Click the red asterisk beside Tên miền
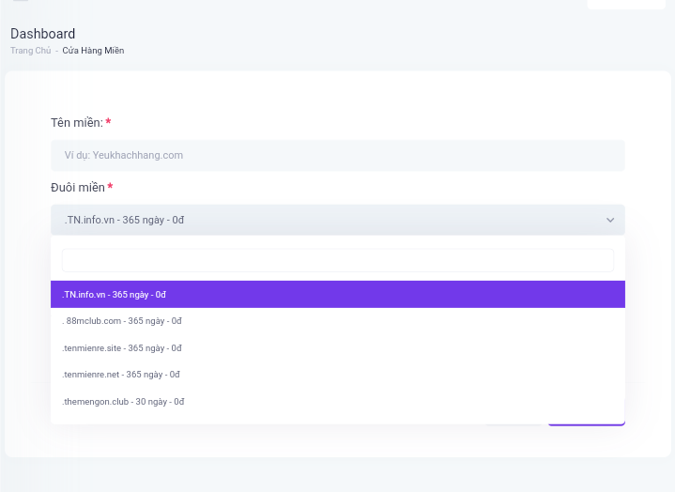 [x=109, y=122]
